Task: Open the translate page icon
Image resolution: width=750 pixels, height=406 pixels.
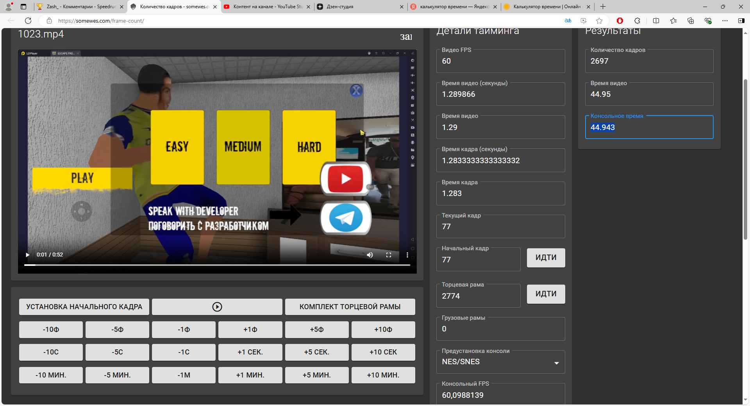Action: [x=568, y=21]
